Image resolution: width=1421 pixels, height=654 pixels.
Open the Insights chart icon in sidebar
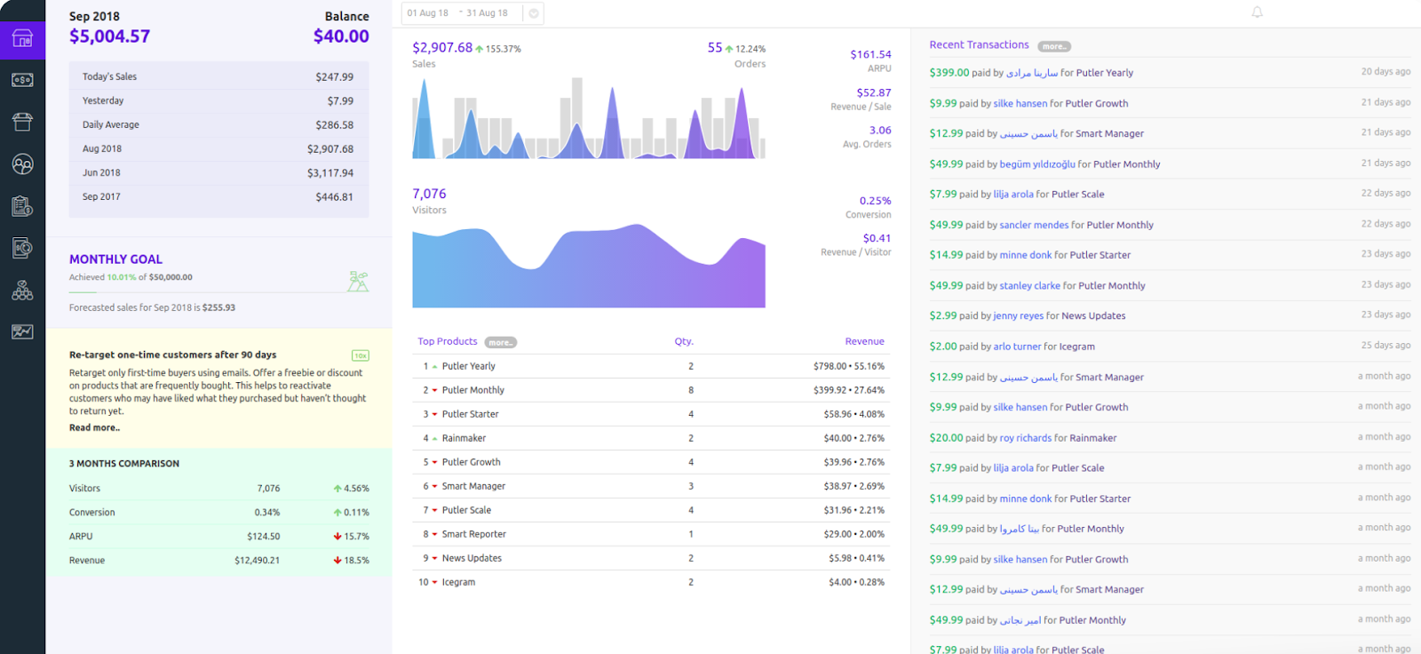(22, 331)
